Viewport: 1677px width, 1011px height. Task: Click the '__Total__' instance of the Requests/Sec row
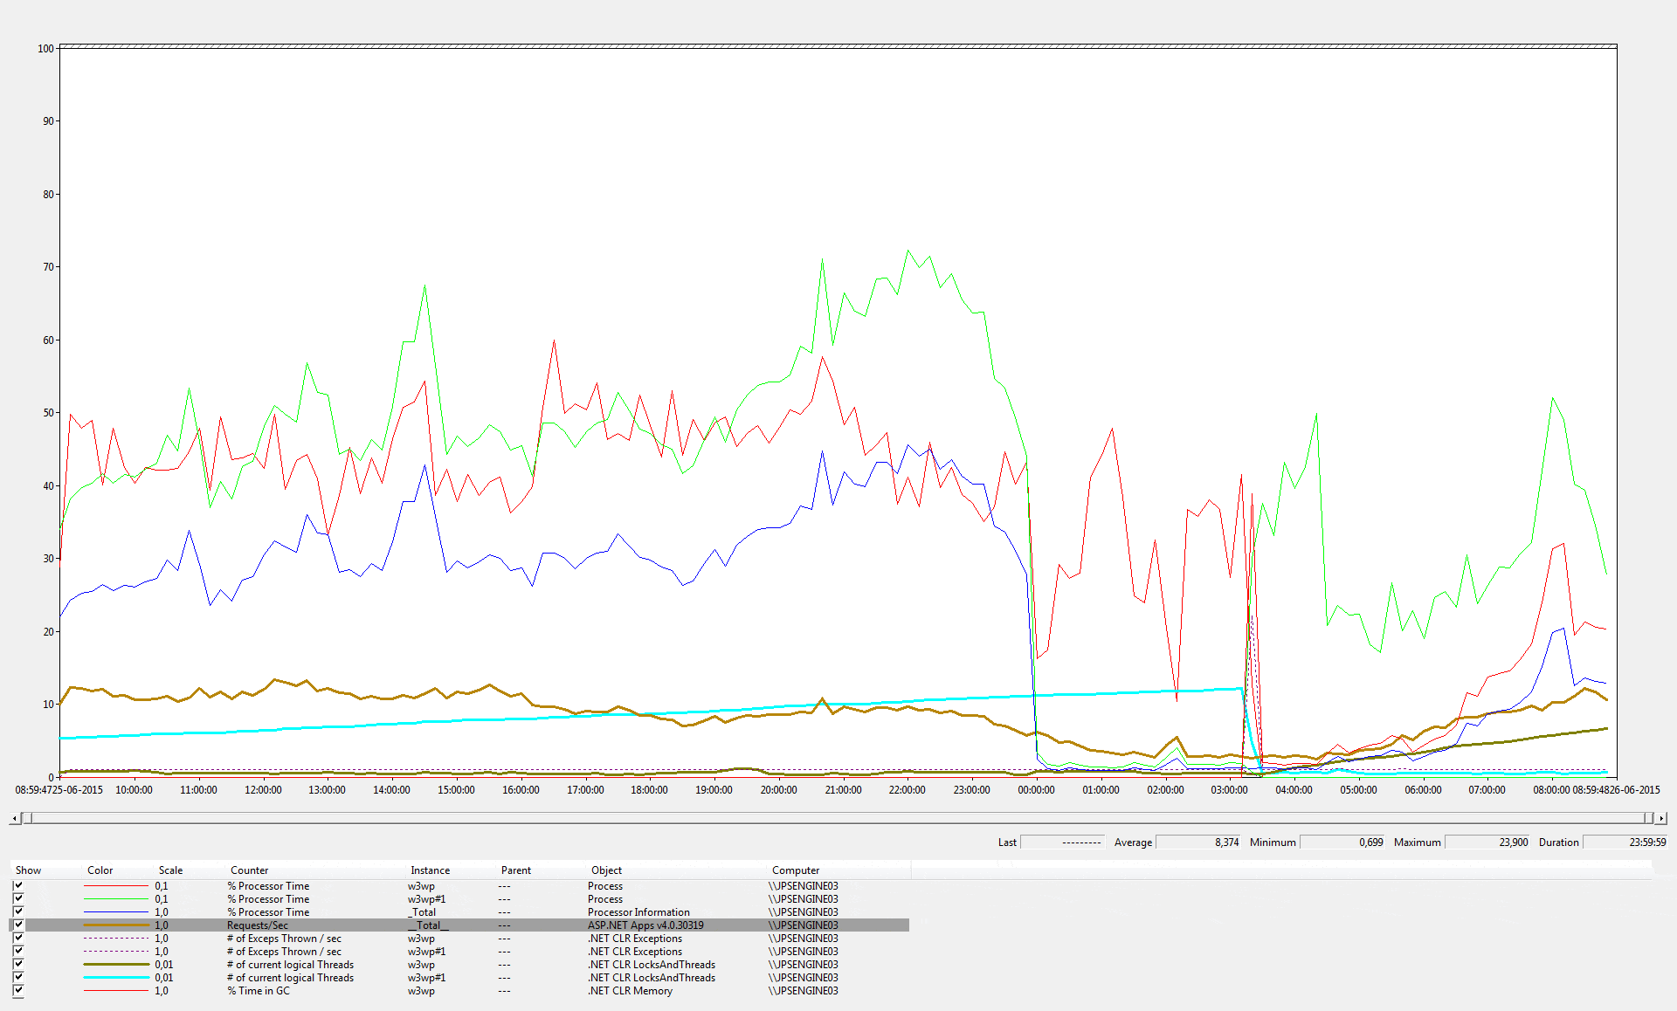[x=428, y=925]
